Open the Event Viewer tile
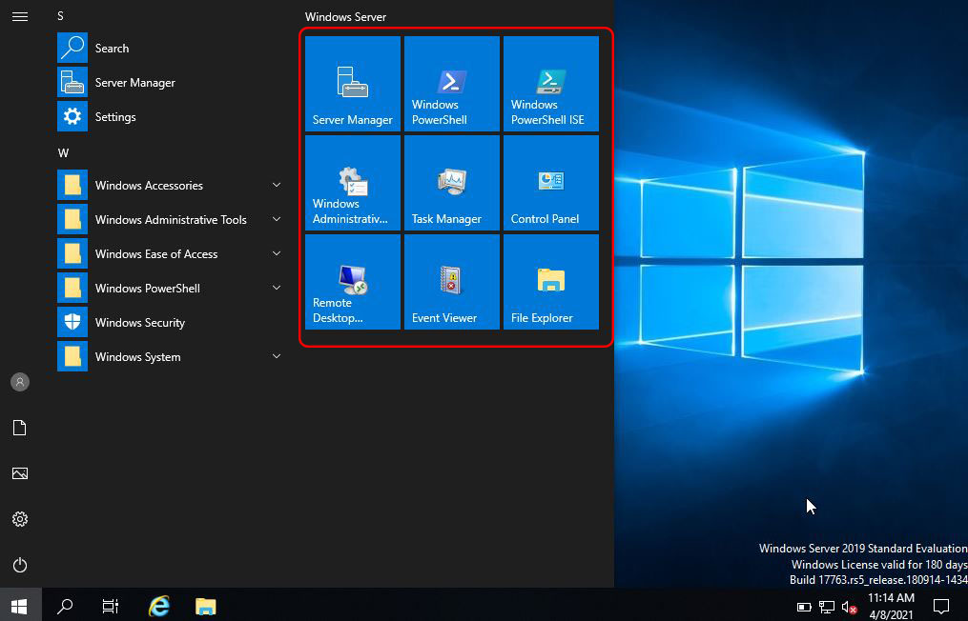Image resolution: width=968 pixels, height=621 pixels. (451, 281)
